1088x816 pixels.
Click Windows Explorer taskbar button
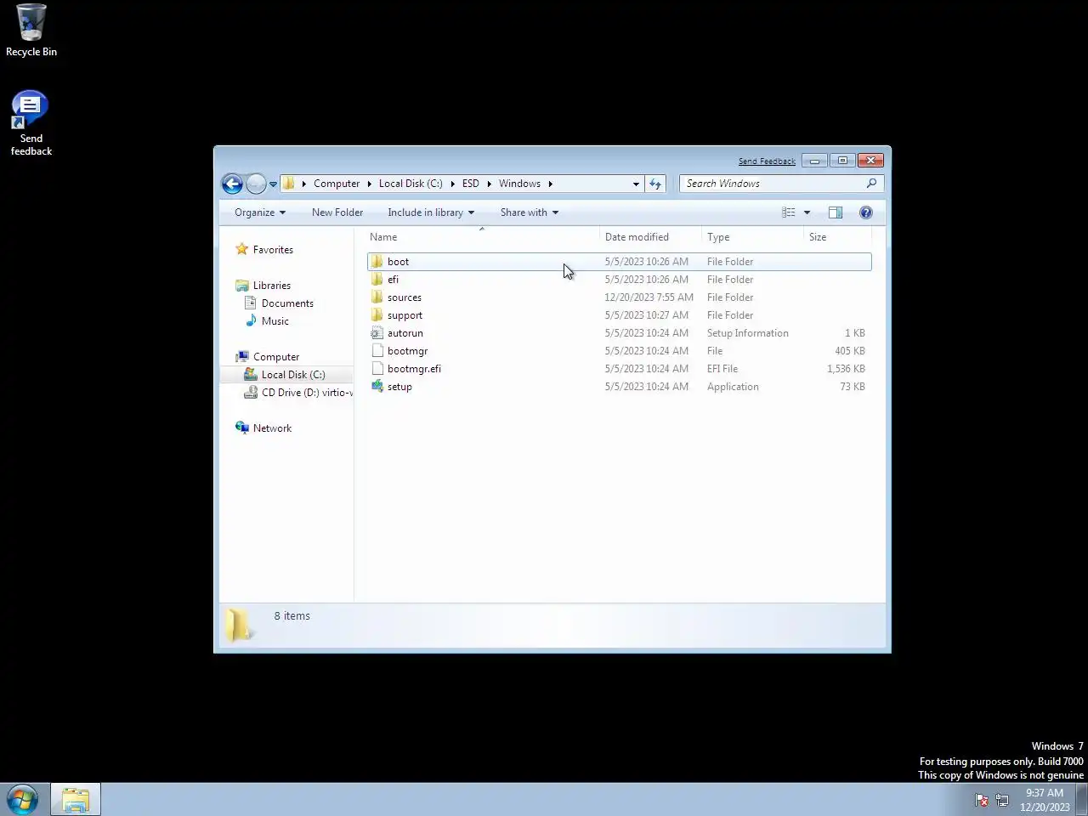tap(76, 800)
